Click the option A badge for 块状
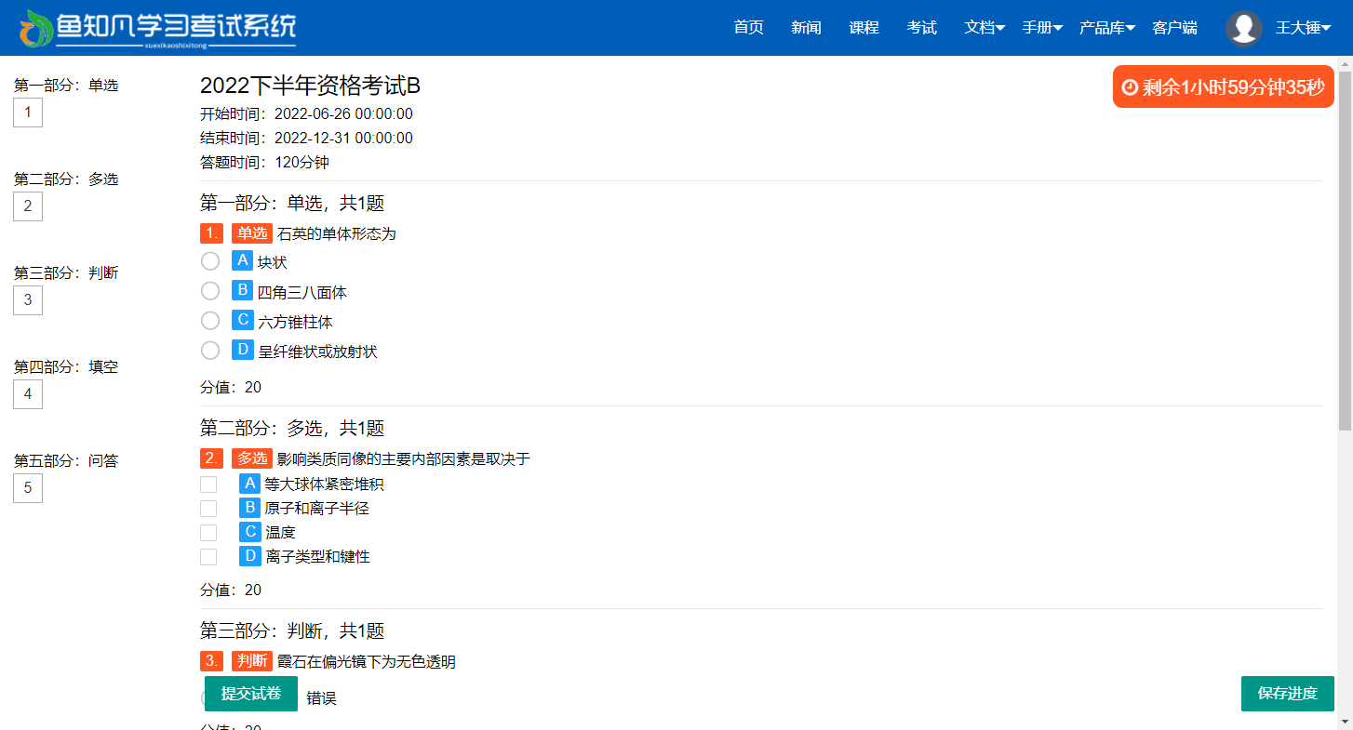The height and width of the screenshot is (730, 1353). pyautogui.click(x=243, y=260)
